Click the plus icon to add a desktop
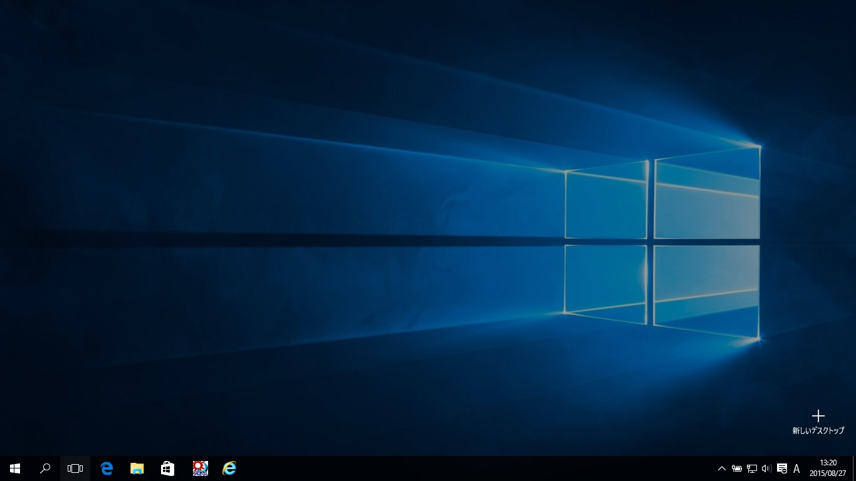The image size is (856, 481). [x=818, y=416]
